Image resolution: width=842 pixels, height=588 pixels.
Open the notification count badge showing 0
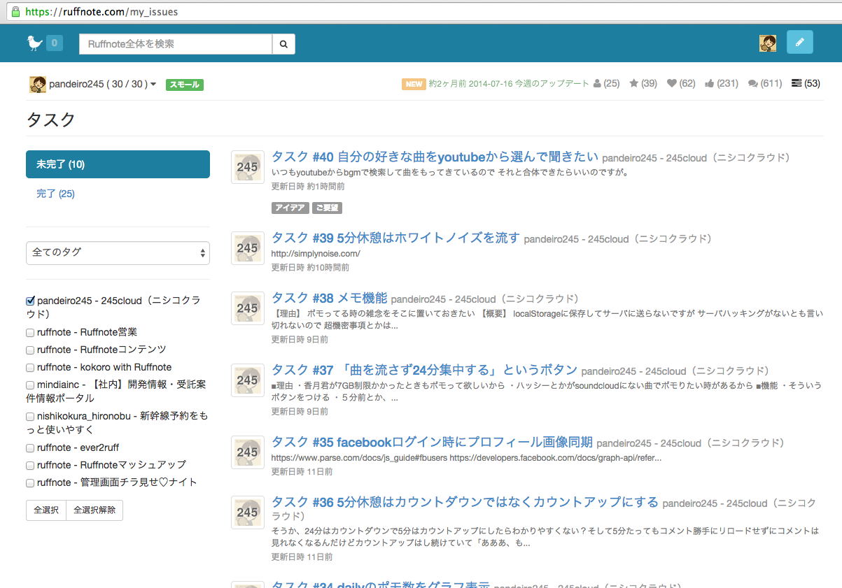coord(55,43)
